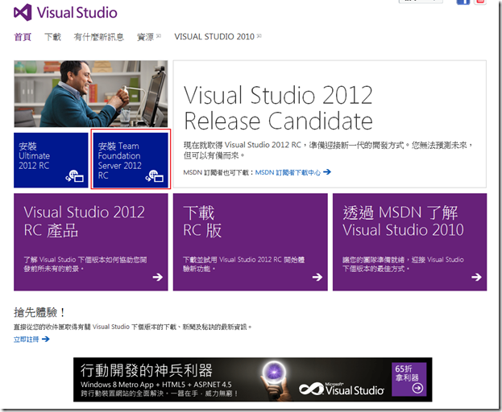This screenshot has height=412, width=502.
Task: Click the external-link icon beside VISUAL STUDIO 2010
Action: tap(259, 35)
